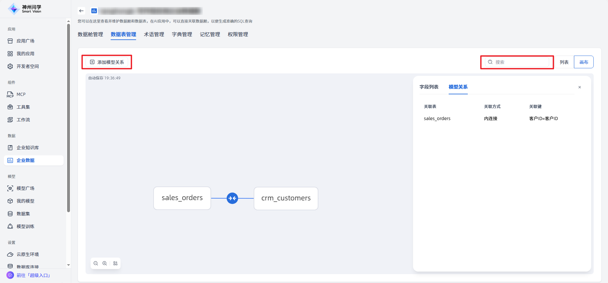This screenshot has width=608, height=283.
Task: Close the model relationship panel
Action: coord(579,87)
